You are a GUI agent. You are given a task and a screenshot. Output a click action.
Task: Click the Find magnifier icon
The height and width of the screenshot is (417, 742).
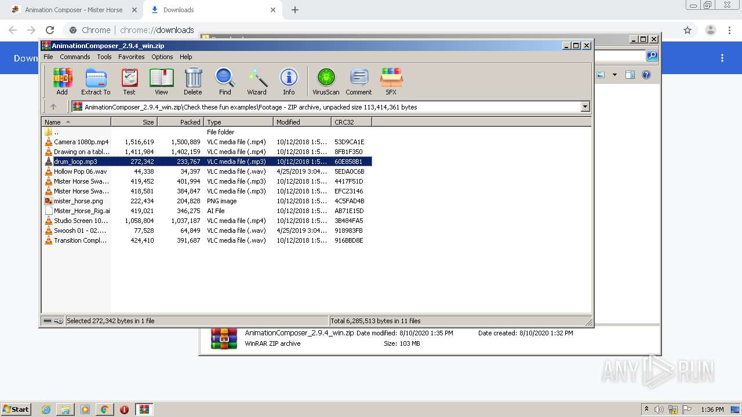coord(225,81)
